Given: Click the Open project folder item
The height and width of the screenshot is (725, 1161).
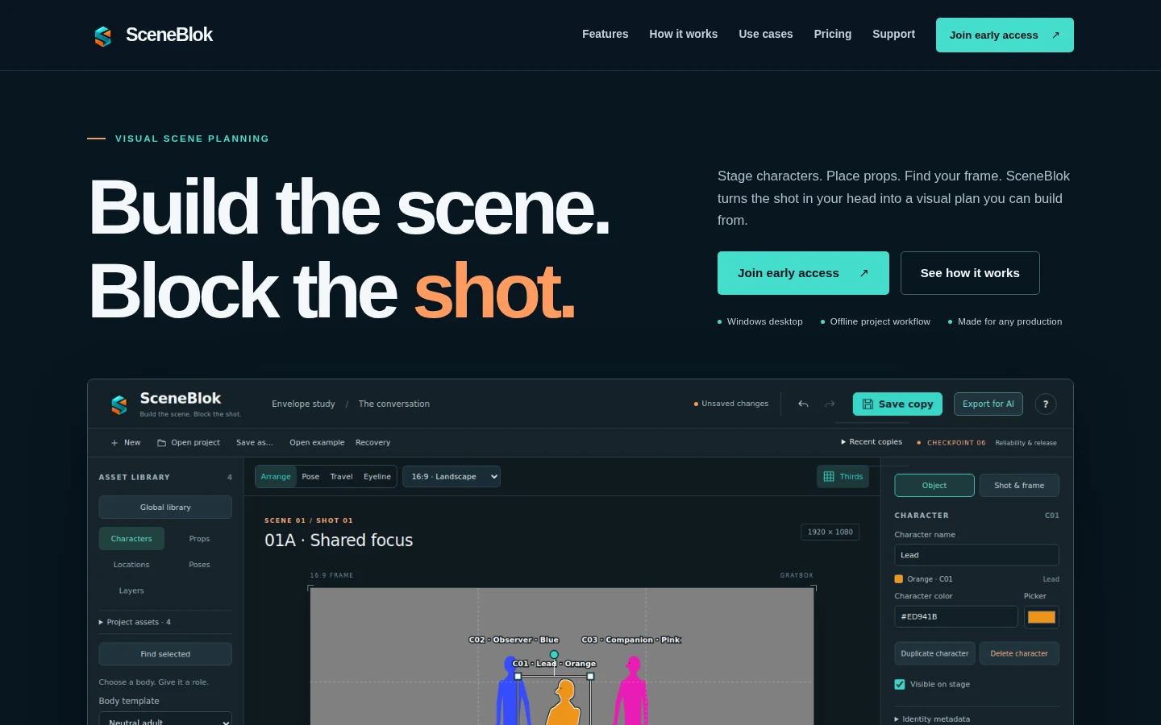Looking at the screenshot, I should pos(189,442).
